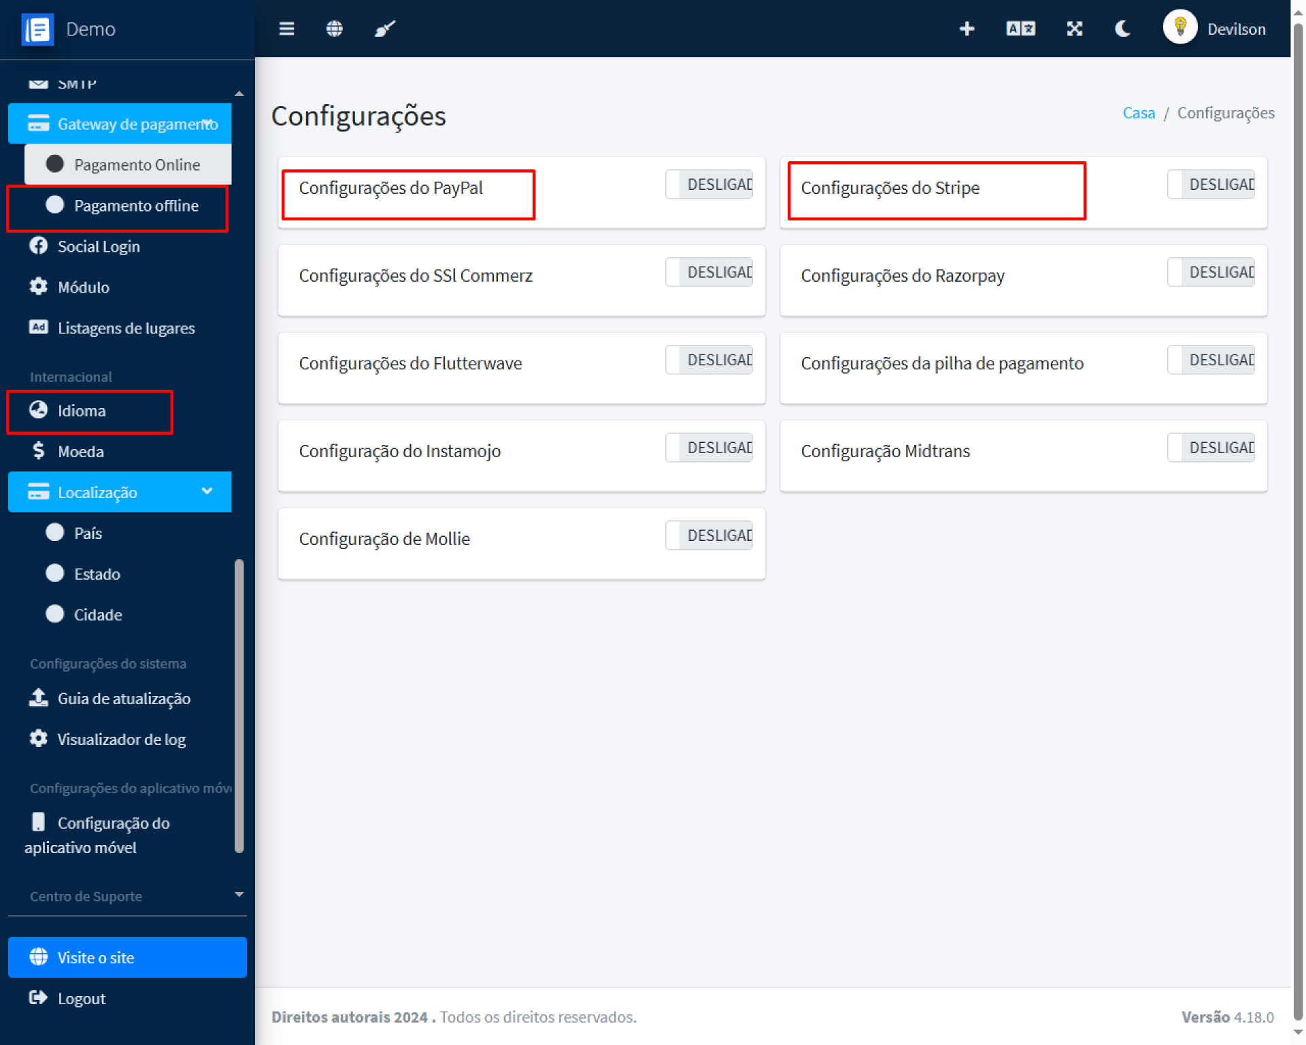
Task: Open Pagamento offline menu item
Action: point(135,206)
